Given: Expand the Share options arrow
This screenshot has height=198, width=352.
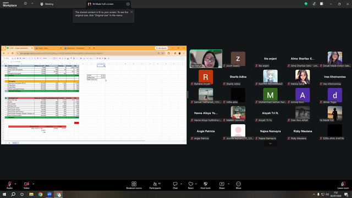Looking at the screenshot, I should tap(229, 184).
